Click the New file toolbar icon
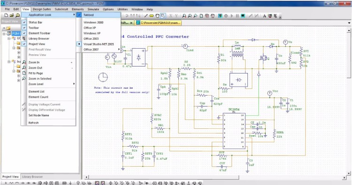 pos(6,15)
